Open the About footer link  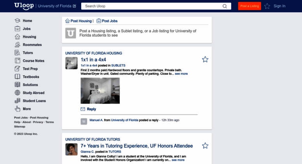[x=26, y=122]
